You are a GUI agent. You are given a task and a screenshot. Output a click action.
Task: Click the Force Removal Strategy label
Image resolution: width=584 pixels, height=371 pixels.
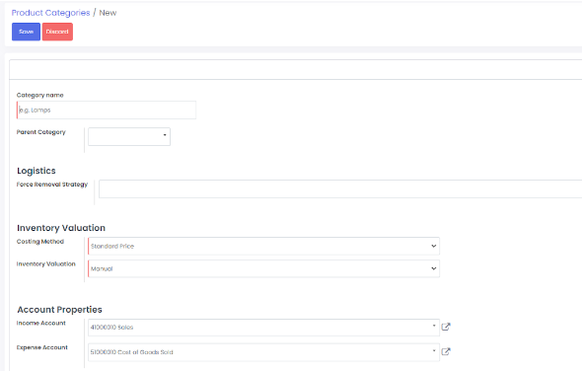tap(52, 185)
